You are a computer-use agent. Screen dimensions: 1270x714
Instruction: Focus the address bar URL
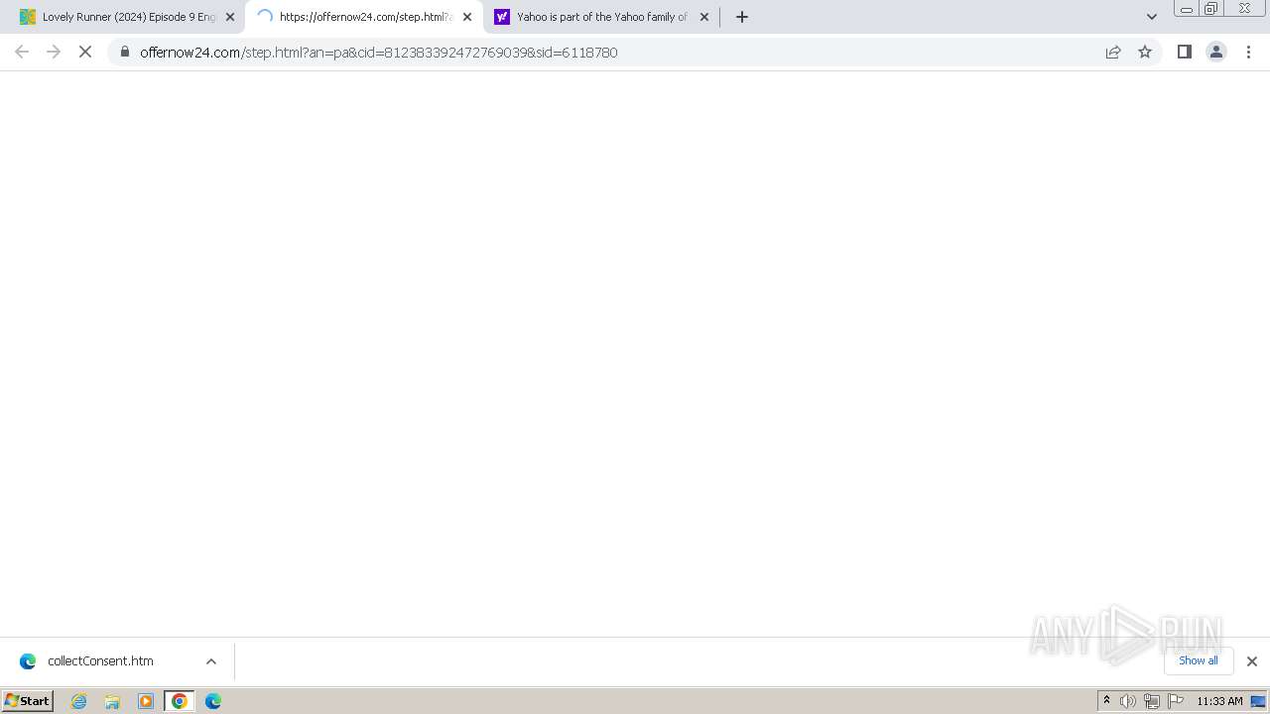(379, 53)
